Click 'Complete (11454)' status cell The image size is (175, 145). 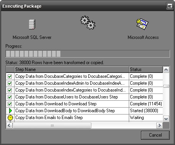pos(146,104)
